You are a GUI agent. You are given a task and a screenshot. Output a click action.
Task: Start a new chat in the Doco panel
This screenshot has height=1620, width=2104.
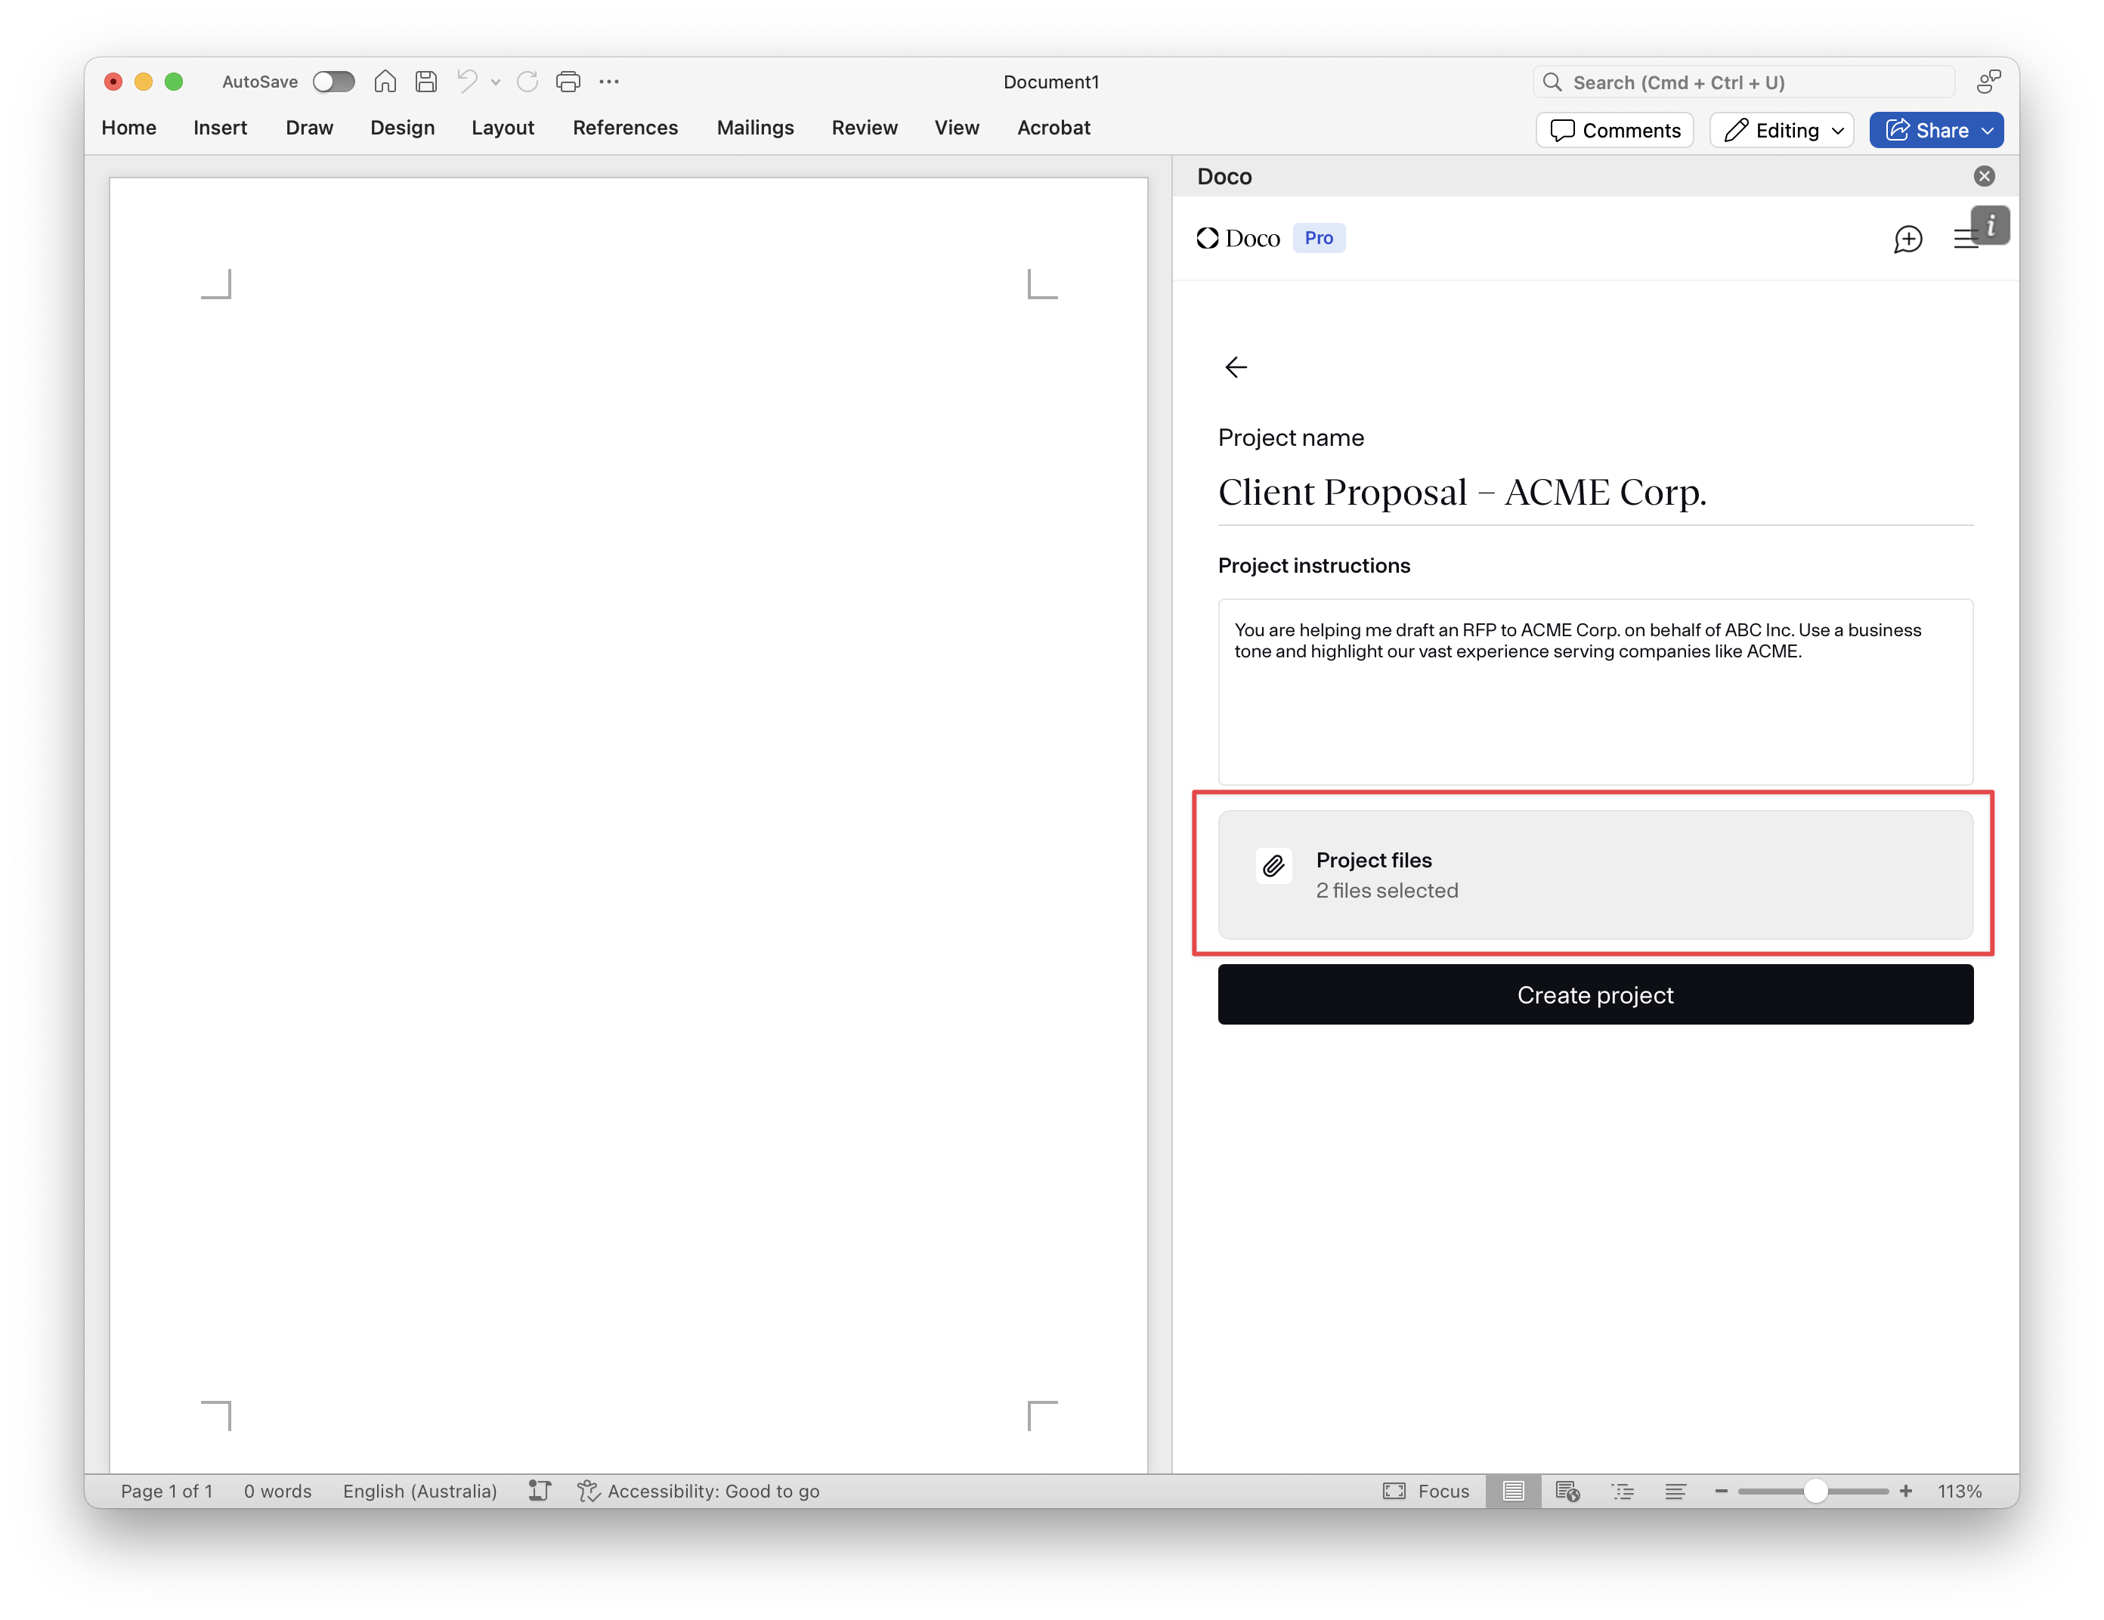[x=1908, y=239]
